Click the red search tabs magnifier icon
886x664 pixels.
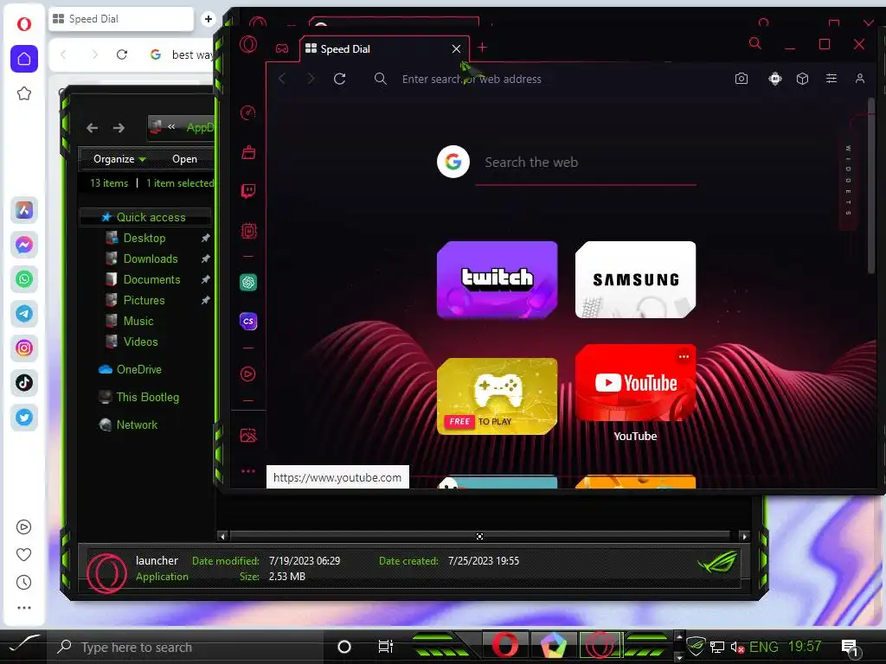754,43
